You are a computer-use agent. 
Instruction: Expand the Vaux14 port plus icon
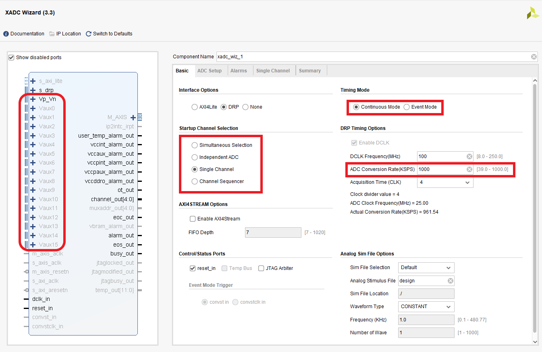coord(33,235)
